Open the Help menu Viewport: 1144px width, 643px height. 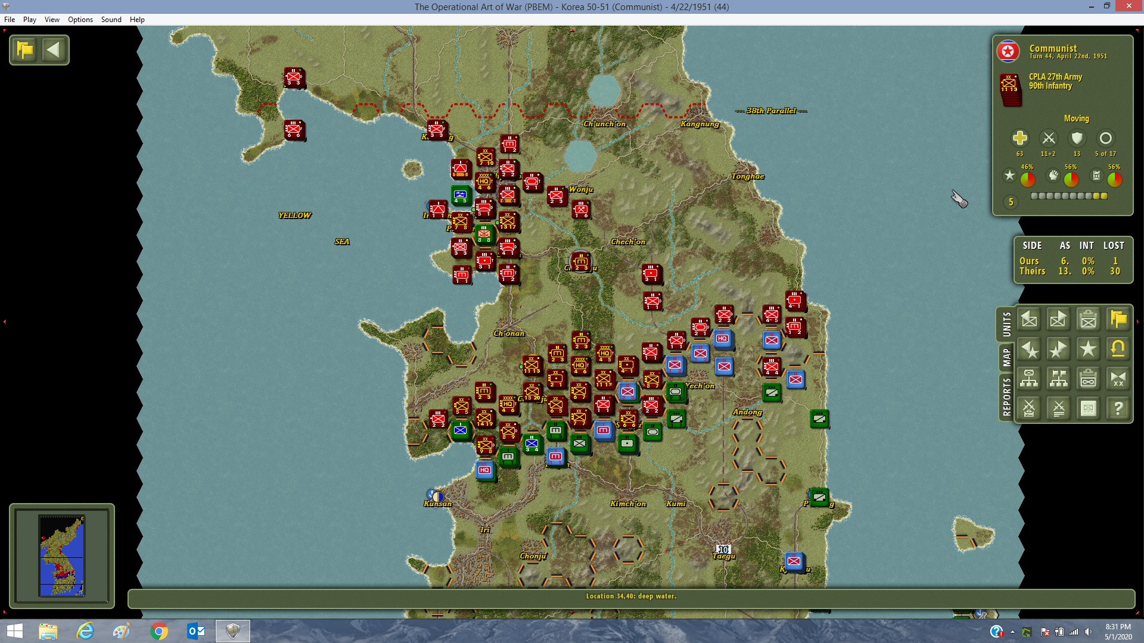(x=137, y=20)
